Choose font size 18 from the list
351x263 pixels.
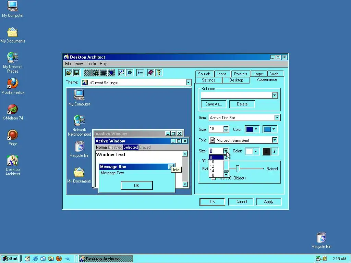point(216,175)
